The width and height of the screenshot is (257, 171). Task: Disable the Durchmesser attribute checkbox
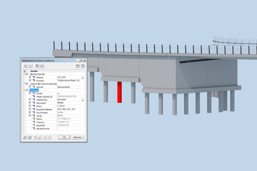[30, 112]
